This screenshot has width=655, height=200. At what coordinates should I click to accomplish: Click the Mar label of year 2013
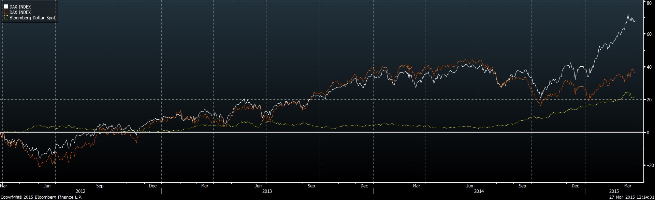(x=205, y=186)
